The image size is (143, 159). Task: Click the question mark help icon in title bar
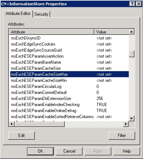pyautogui.click(x=132, y=4)
